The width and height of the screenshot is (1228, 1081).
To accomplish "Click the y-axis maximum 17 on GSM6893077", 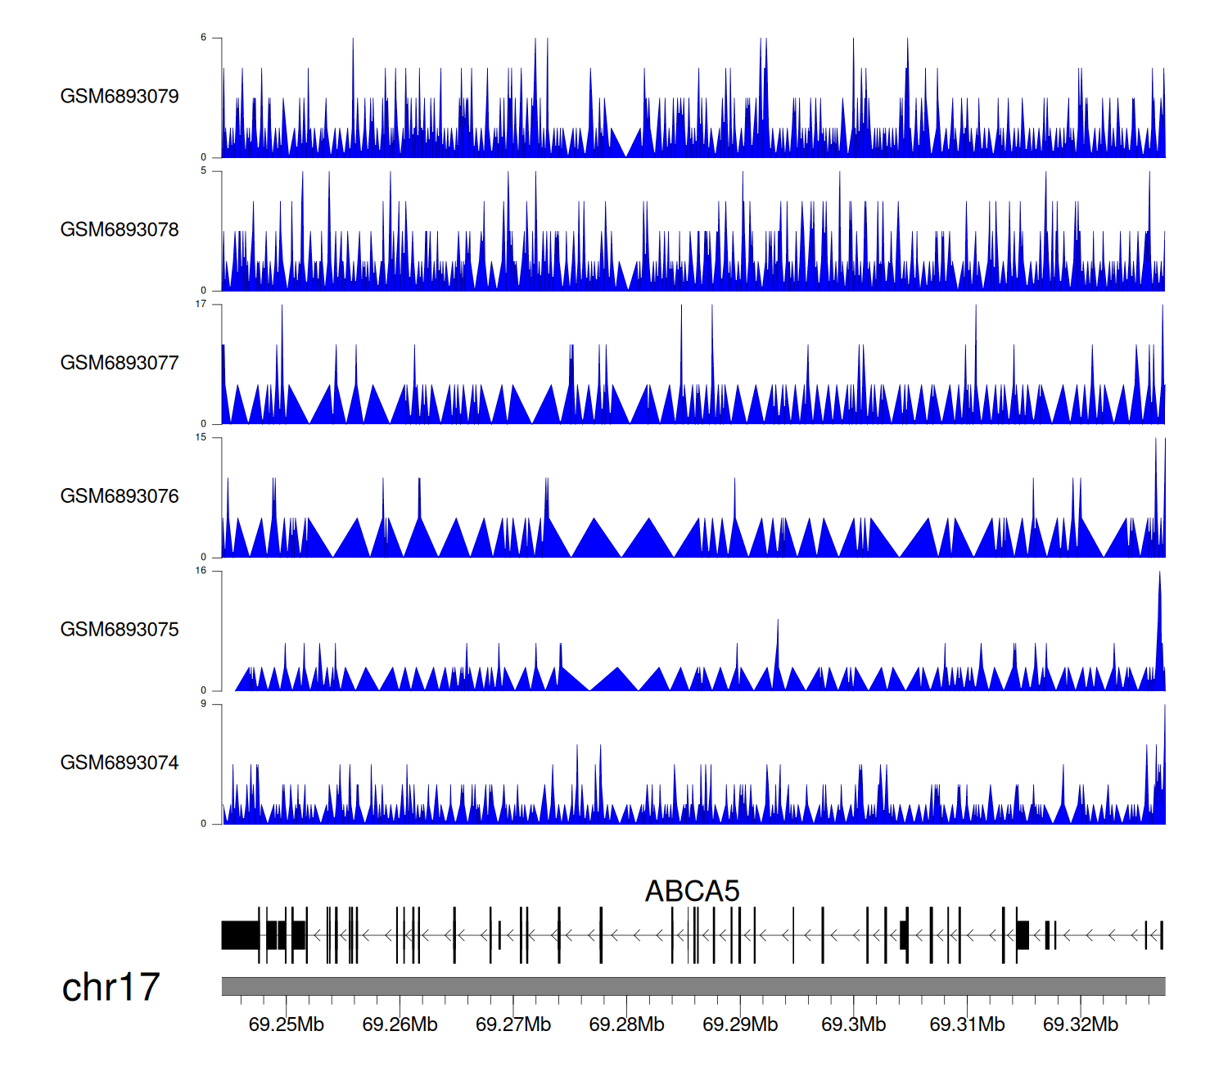I will [x=201, y=305].
